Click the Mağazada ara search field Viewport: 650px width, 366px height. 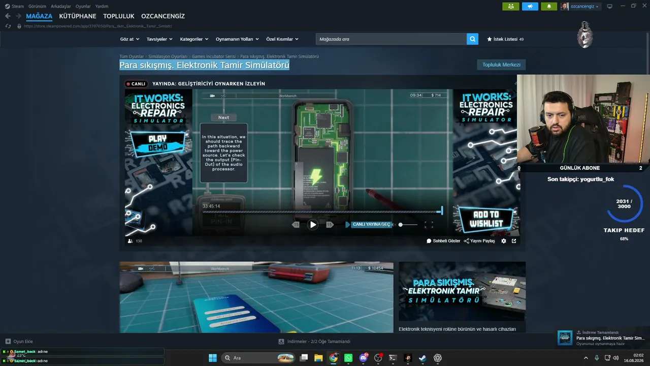pos(391,39)
